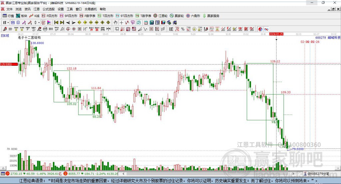341x184 pixels.
Task: Step chart right with black right arrow
Action: pyautogui.click(x=74, y=23)
